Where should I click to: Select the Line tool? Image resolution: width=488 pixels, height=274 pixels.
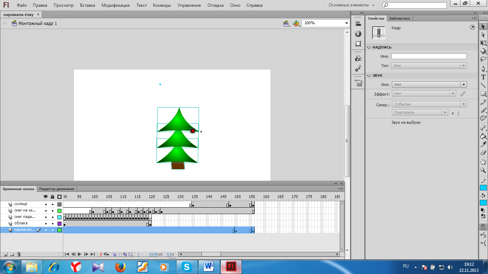point(483,85)
